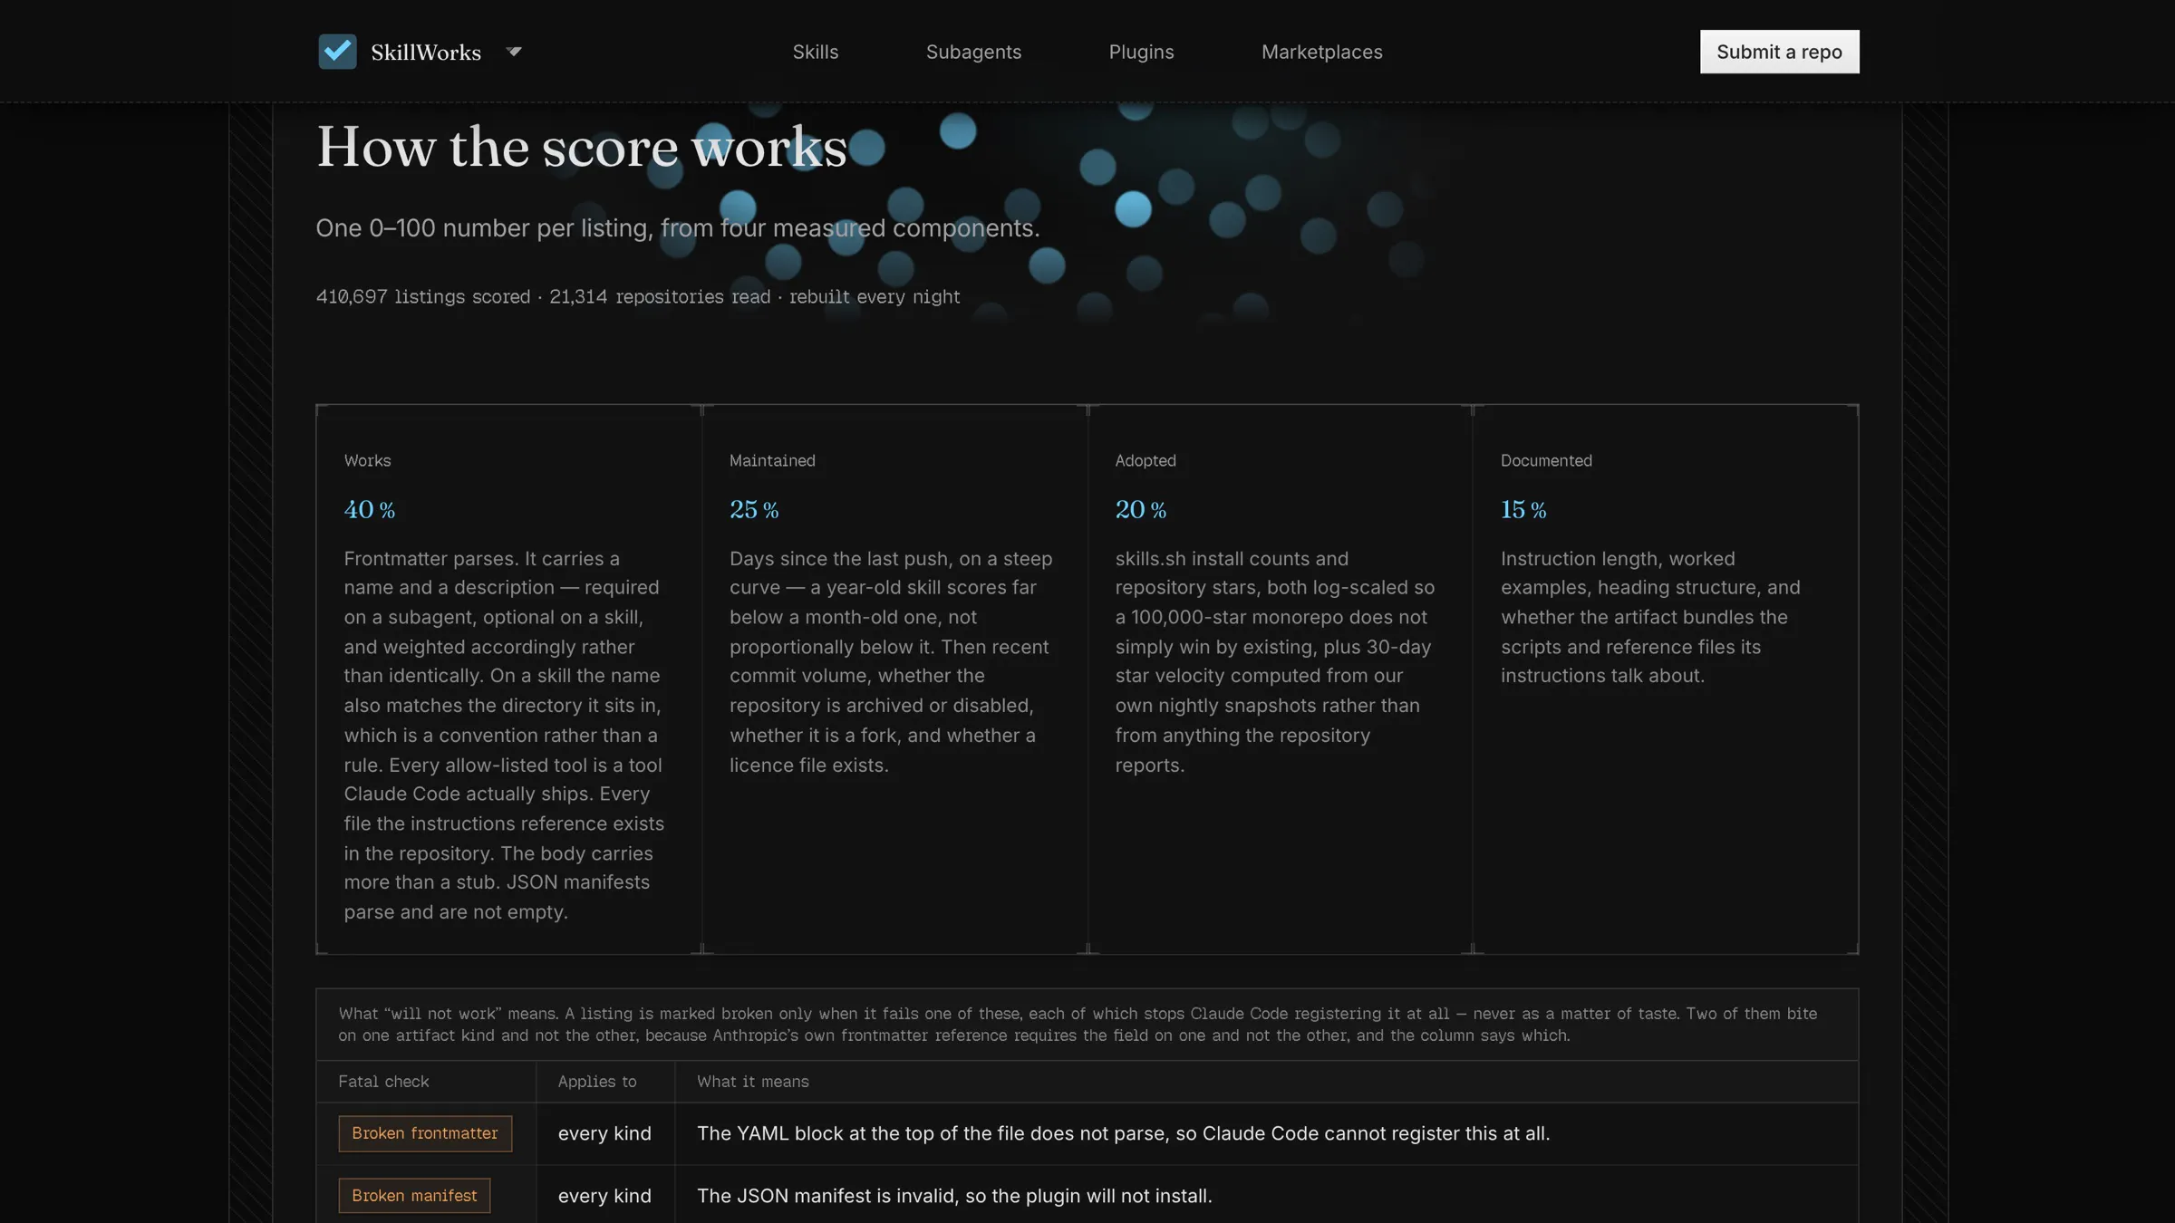The height and width of the screenshot is (1223, 2175).
Task: Open the Marketplaces nav item
Action: pyautogui.click(x=1321, y=52)
